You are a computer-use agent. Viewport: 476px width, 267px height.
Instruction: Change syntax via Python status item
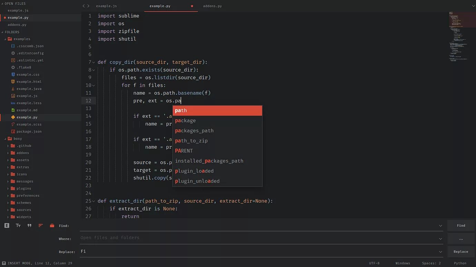460,263
